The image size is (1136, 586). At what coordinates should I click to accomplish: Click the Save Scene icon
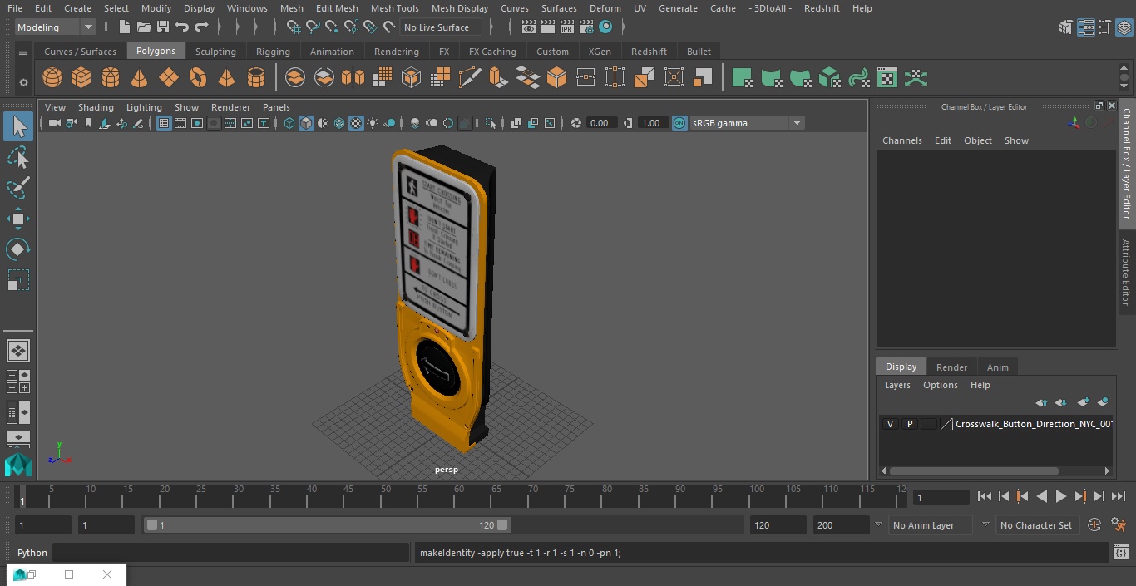pos(163,27)
